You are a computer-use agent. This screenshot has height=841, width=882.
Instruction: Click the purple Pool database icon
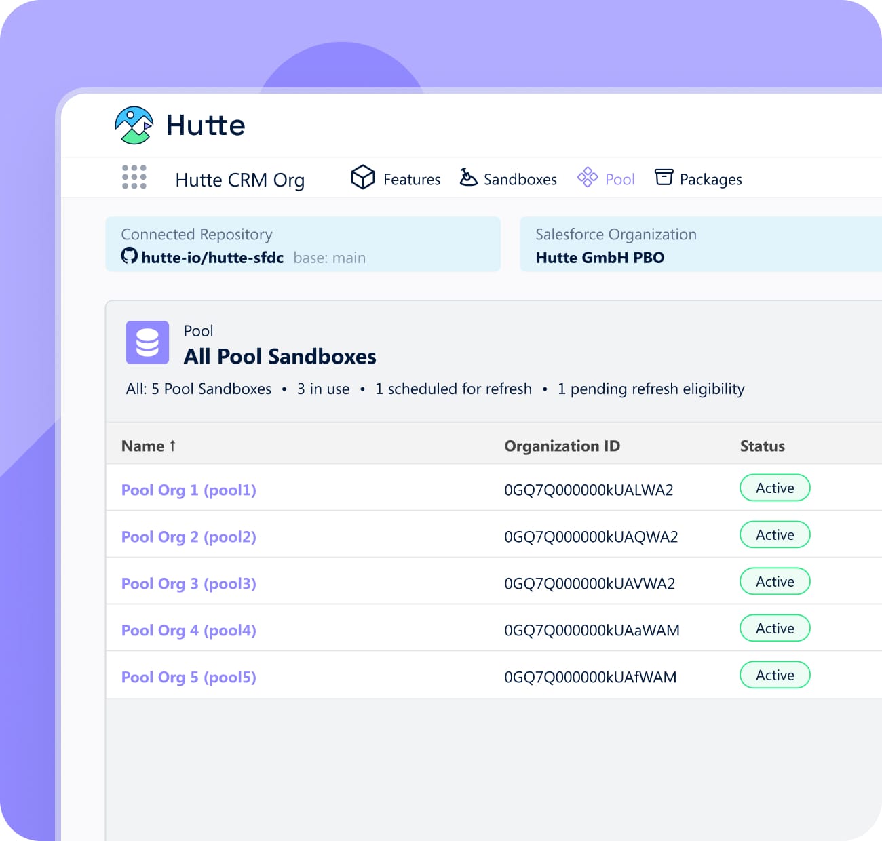pyautogui.click(x=147, y=343)
